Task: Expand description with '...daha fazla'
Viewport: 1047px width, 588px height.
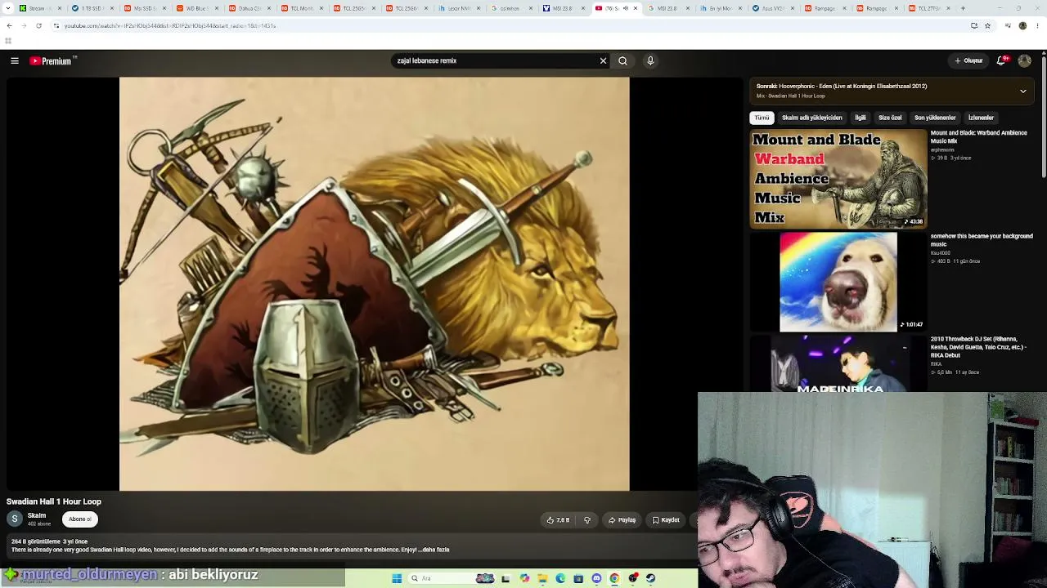Action: (434, 550)
